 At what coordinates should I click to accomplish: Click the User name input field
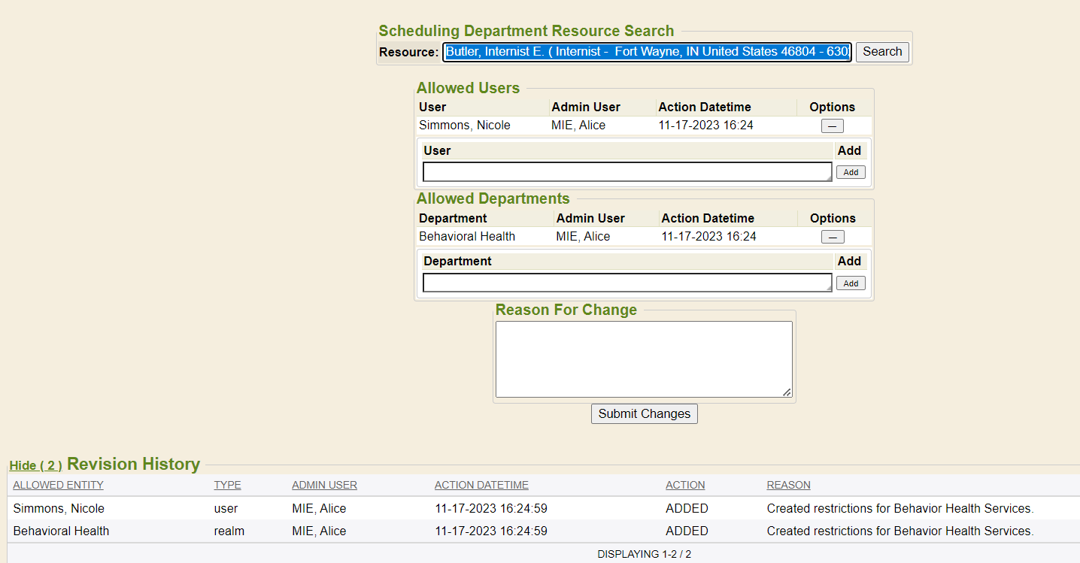[626, 172]
